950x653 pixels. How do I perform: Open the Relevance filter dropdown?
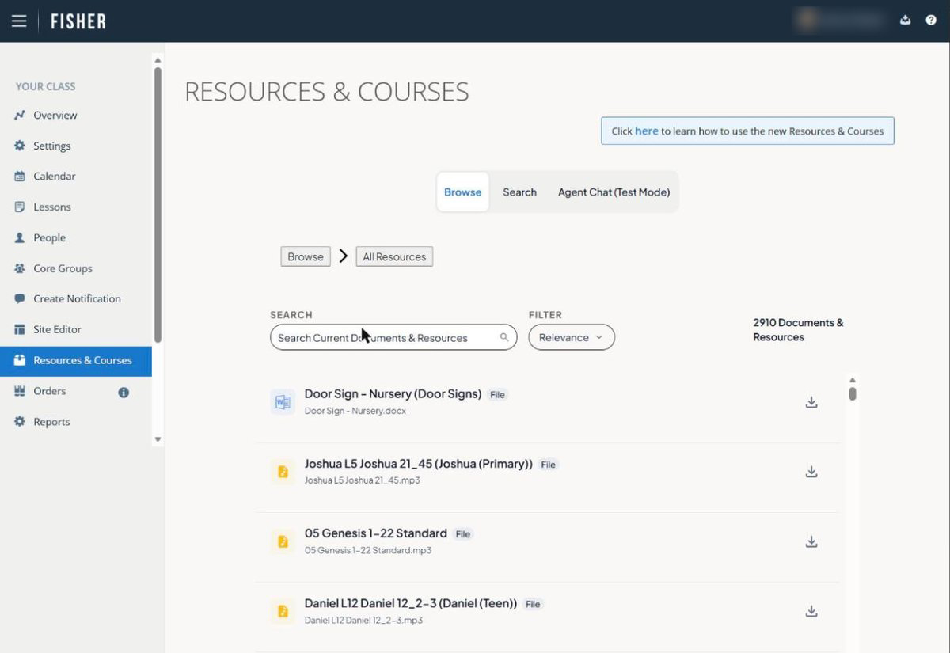tap(572, 338)
